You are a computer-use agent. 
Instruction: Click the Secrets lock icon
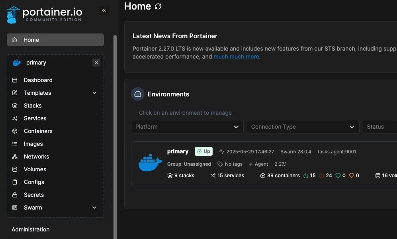coord(15,195)
